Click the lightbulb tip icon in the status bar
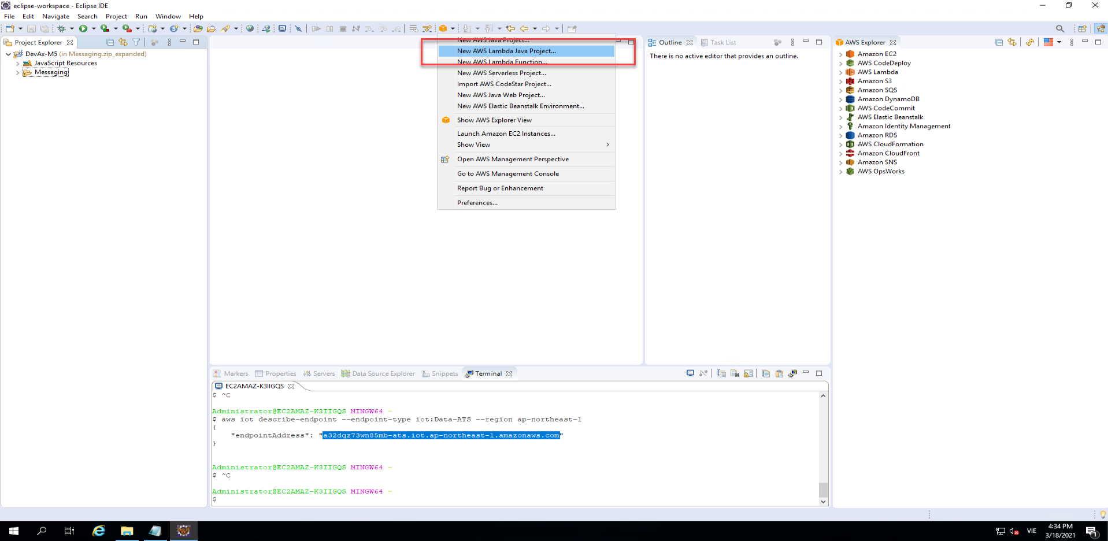The width and height of the screenshot is (1108, 541). [x=1102, y=514]
